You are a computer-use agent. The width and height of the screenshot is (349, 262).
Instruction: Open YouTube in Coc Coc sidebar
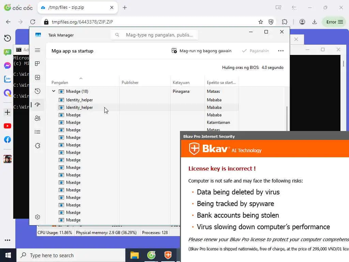7,126
